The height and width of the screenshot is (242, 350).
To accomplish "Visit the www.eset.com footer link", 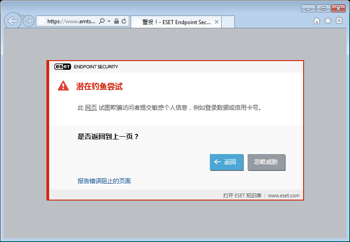I will coord(284,196).
